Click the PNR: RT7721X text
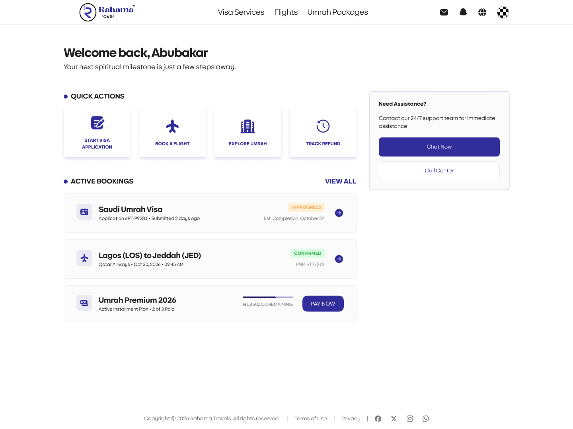573x429 pixels. (310, 265)
